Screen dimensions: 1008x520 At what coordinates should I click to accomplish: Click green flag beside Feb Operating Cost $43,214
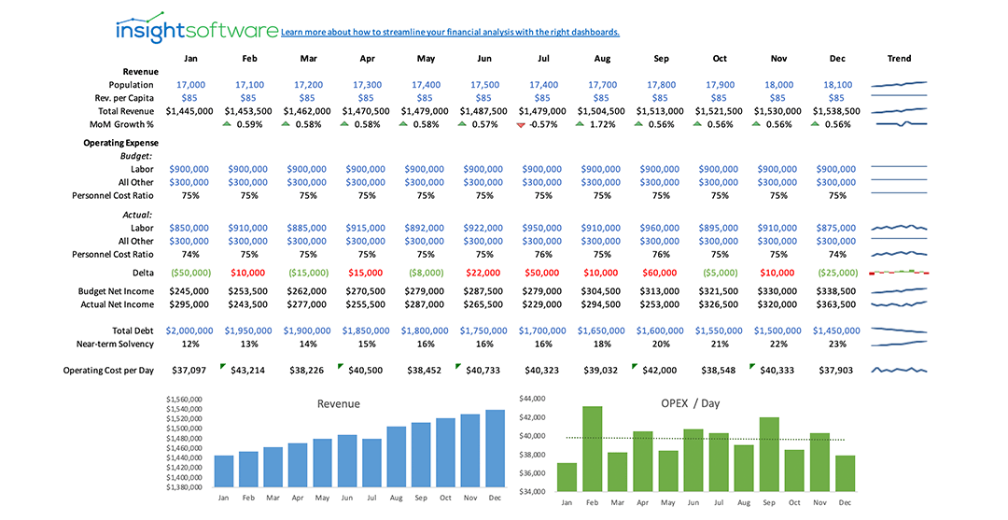coord(222,366)
